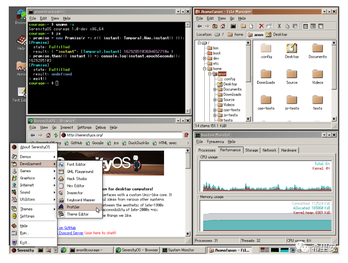Image resolution: width=348 pixels, height=263 pixels.
Task: Open the Frequency menu in System Monitor
Action: (x=215, y=142)
